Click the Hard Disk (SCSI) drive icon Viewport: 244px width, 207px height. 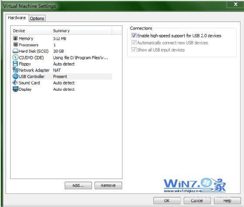tap(15, 51)
